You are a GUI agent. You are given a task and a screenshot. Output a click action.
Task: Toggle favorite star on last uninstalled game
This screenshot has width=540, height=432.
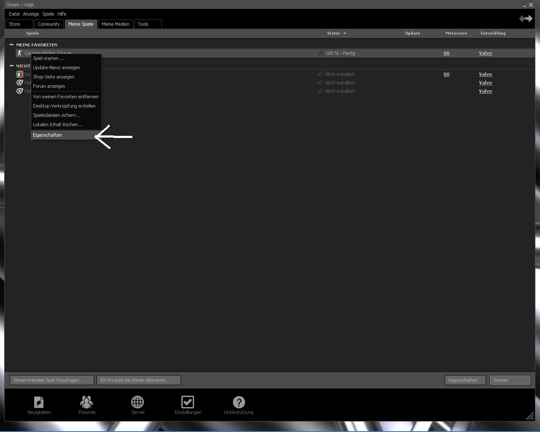click(x=320, y=91)
